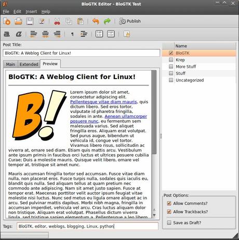Click the preview heading 'BloGTK: A Weblog Client for Linux!'
The height and width of the screenshot is (240, 239).
tap(72, 77)
